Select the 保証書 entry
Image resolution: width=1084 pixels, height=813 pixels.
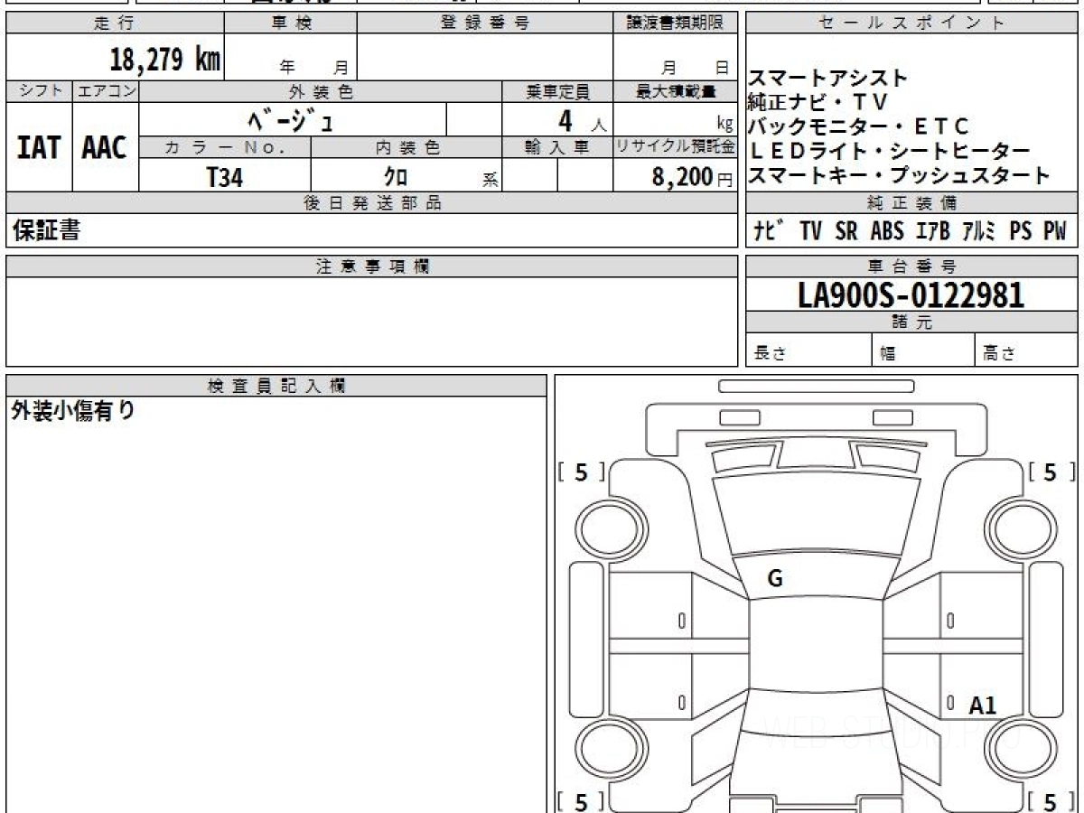tap(46, 230)
